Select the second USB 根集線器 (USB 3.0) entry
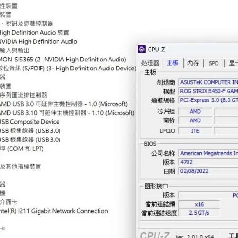238x238 pixels. (x=30, y=140)
